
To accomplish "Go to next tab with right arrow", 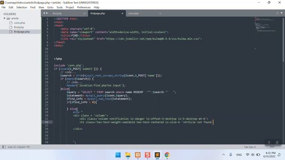I will point(47,13).
